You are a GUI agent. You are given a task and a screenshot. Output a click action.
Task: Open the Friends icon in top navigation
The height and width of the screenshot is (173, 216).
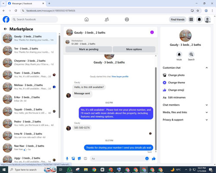click(107, 19)
